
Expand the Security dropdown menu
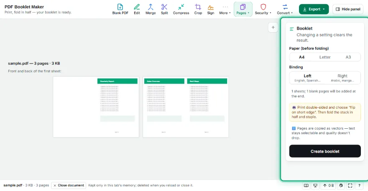[263, 9]
